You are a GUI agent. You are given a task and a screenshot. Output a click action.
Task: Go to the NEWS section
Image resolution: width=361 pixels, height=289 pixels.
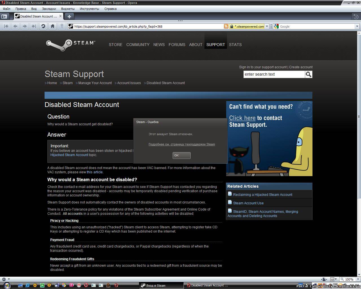(x=159, y=45)
